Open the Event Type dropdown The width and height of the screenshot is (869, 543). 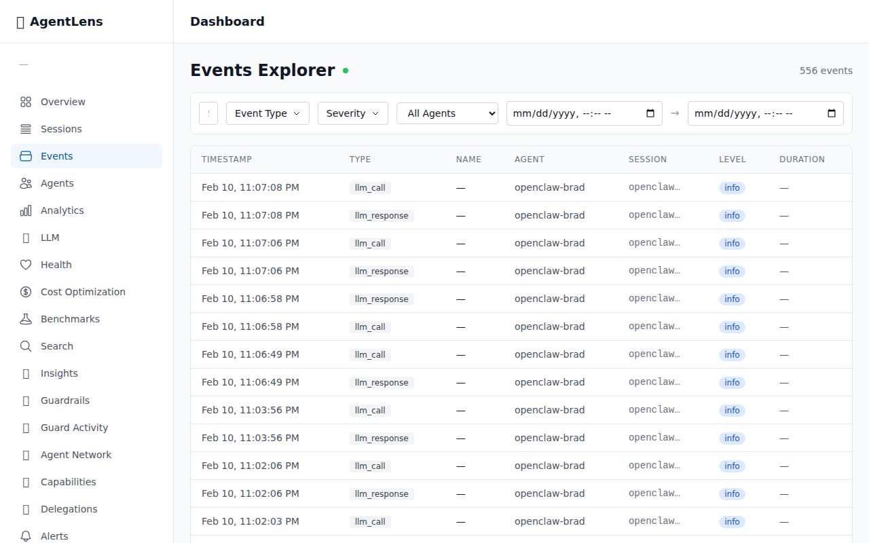pyautogui.click(x=267, y=113)
